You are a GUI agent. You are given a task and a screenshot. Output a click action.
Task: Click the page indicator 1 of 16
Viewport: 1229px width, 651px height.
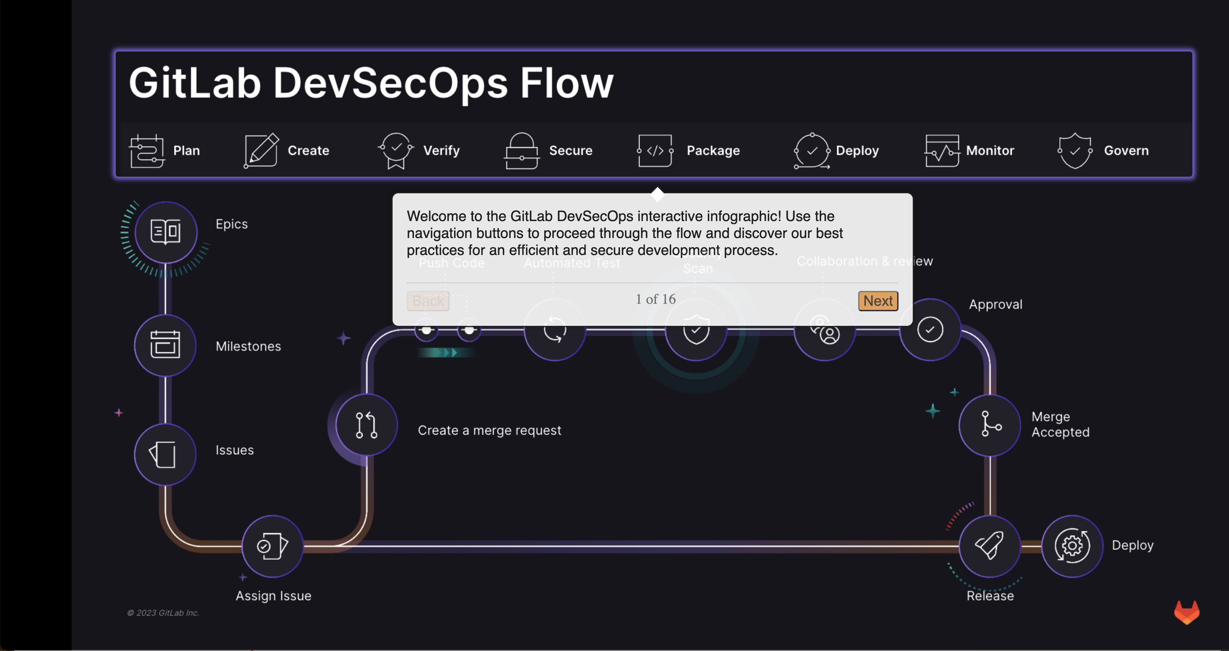pos(655,299)
